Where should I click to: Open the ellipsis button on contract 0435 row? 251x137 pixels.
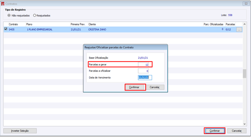coord(239,29)
